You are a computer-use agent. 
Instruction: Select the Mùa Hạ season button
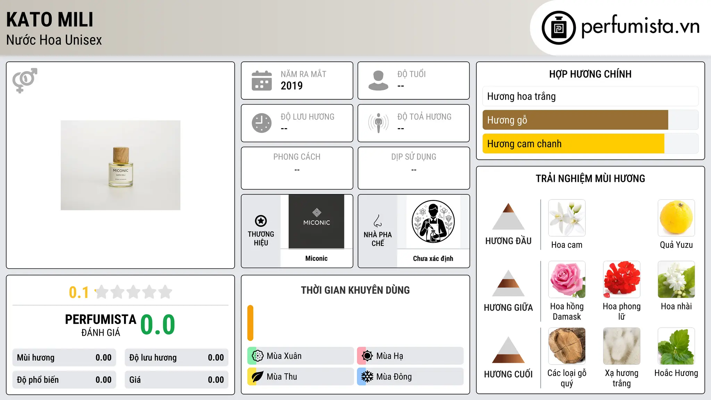click(410, 356)
